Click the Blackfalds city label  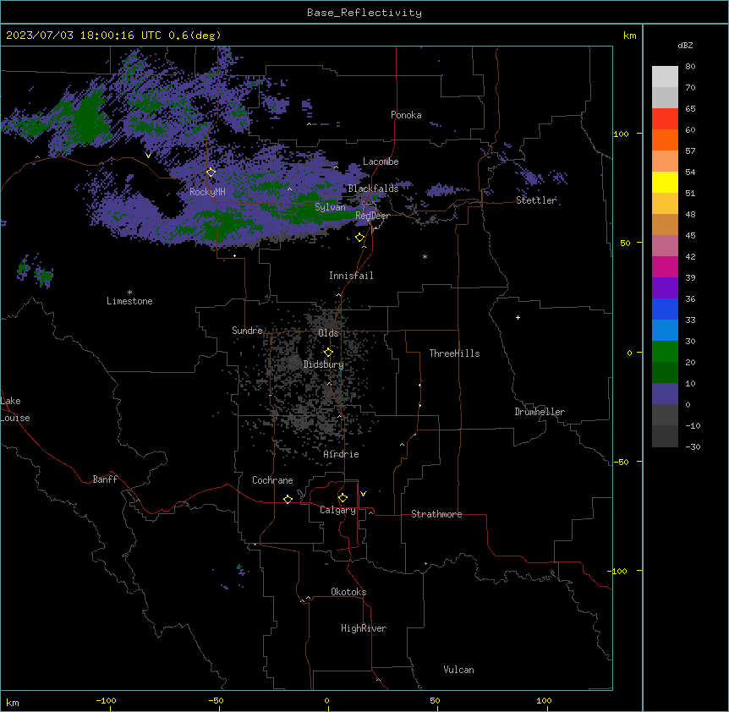[373, 189]
